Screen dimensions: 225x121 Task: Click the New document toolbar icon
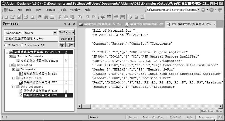click(x=5, y=17)
